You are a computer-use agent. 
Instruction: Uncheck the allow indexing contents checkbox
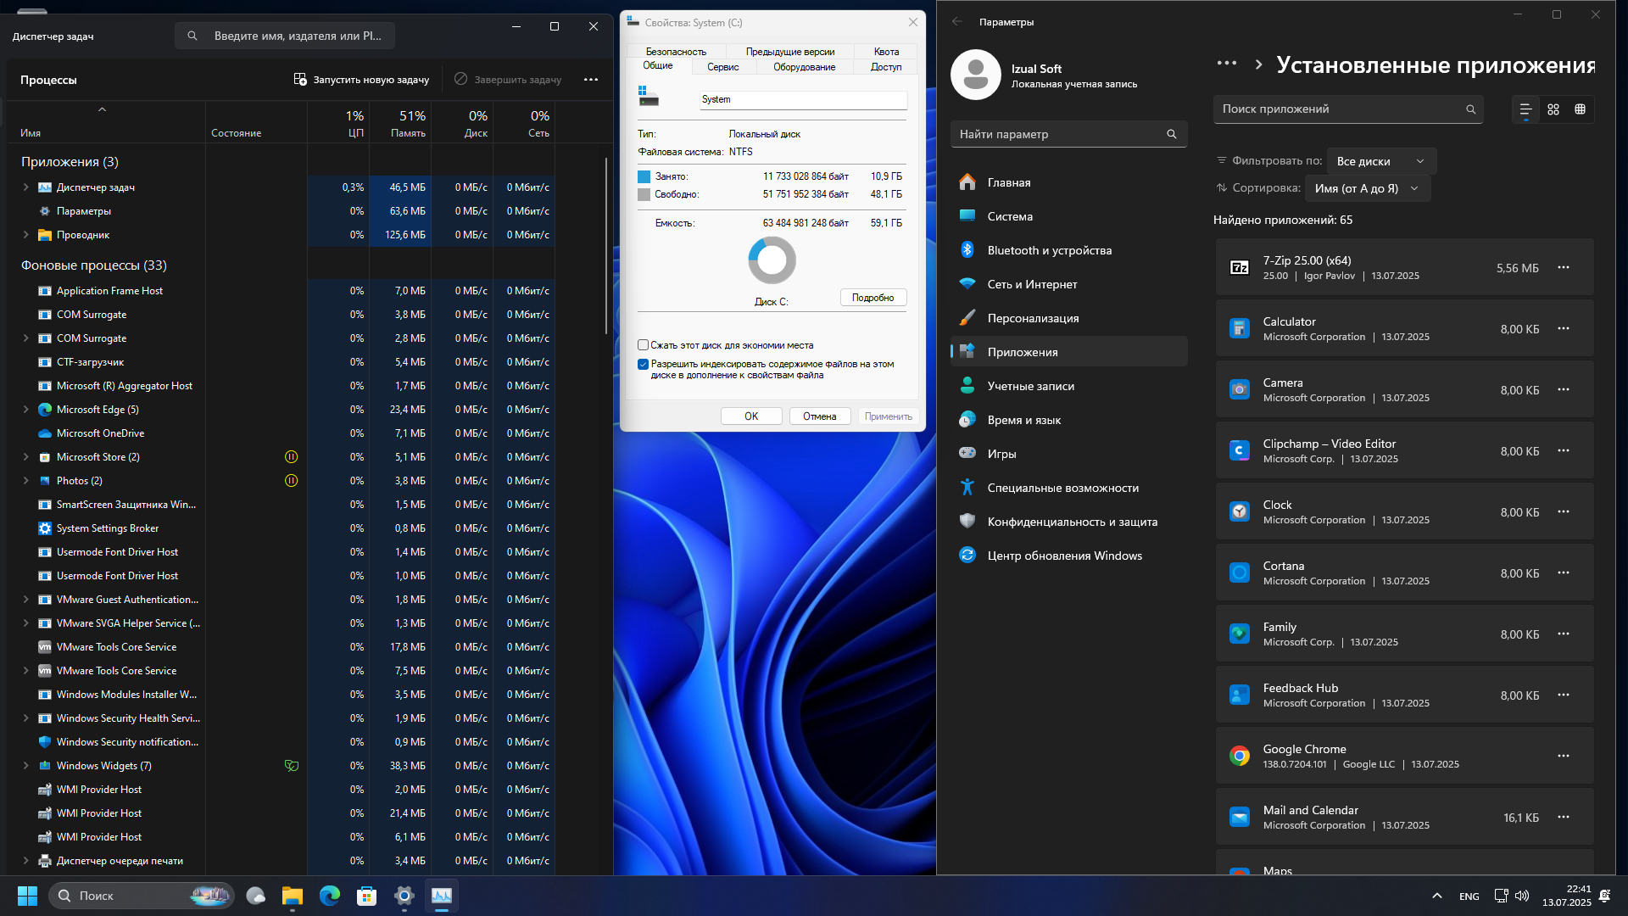pos(643,365)
